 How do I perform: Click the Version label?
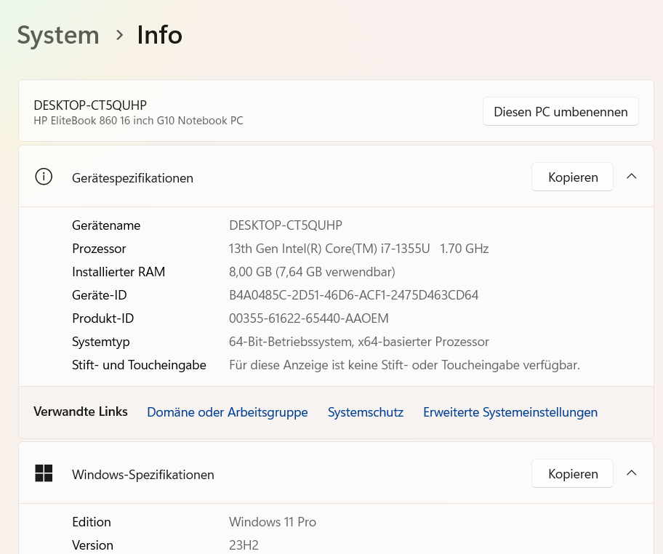coord(92,545)
